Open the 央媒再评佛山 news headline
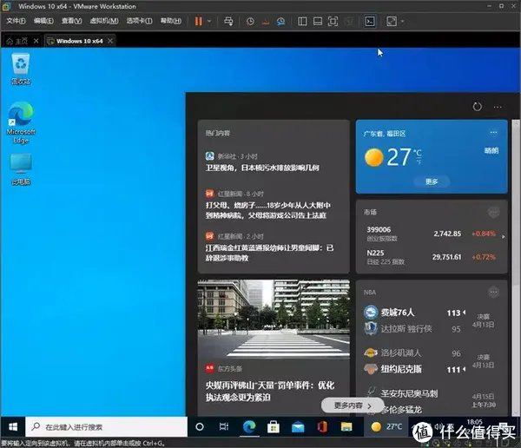Screen dimensions: 521x448 (270, 392)
